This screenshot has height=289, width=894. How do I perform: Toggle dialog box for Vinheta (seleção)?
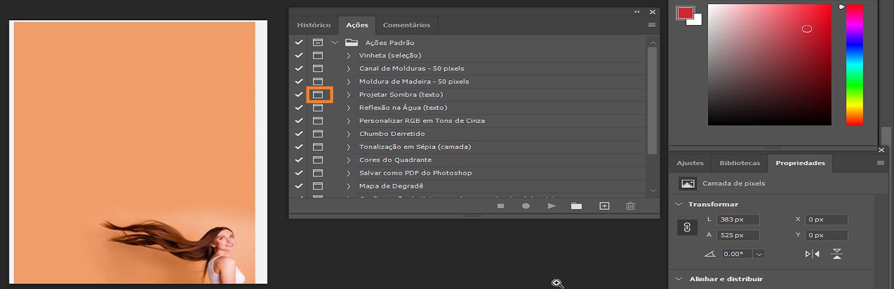(x=318, y=55)
